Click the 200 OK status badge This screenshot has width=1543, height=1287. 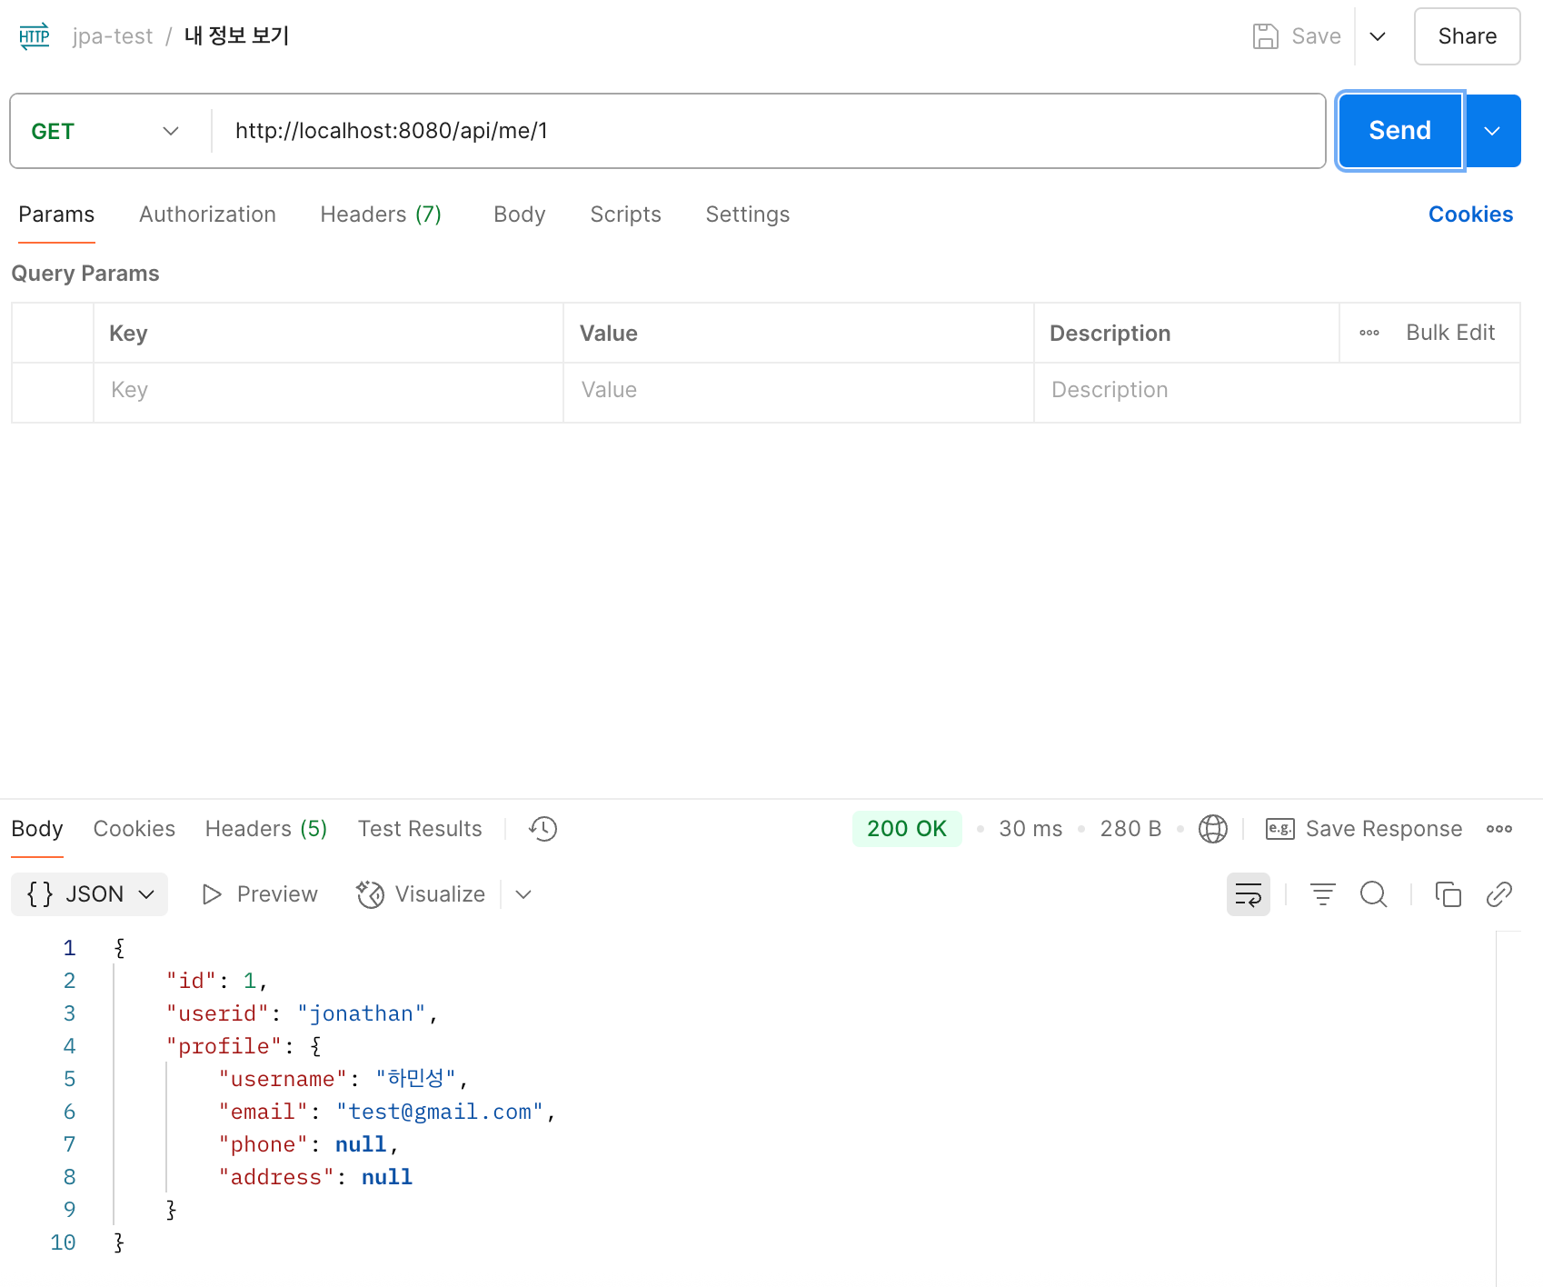[907, 829]
